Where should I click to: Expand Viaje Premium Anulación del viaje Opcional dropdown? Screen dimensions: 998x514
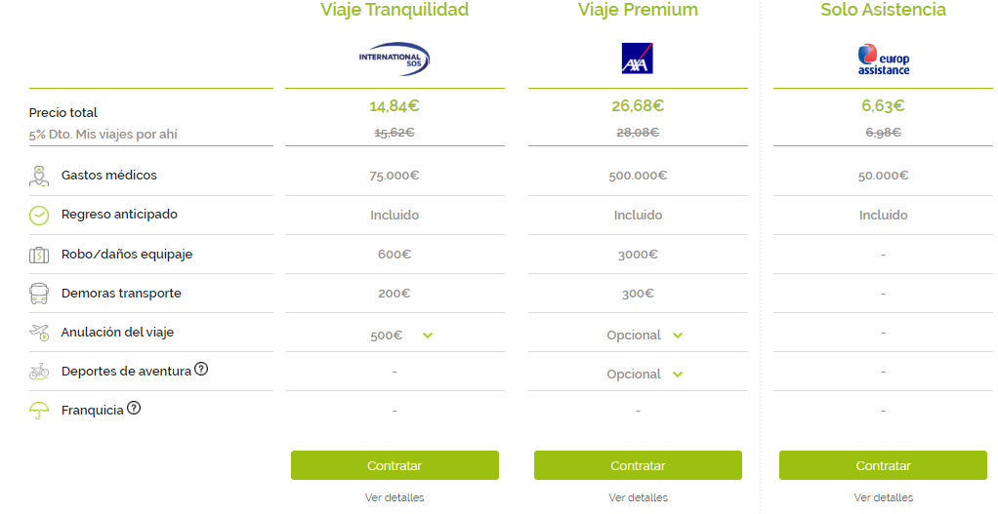(x=678, y=336)
